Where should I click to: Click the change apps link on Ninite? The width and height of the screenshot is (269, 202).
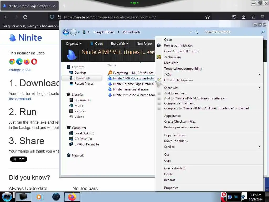click(x=19, y=70)
